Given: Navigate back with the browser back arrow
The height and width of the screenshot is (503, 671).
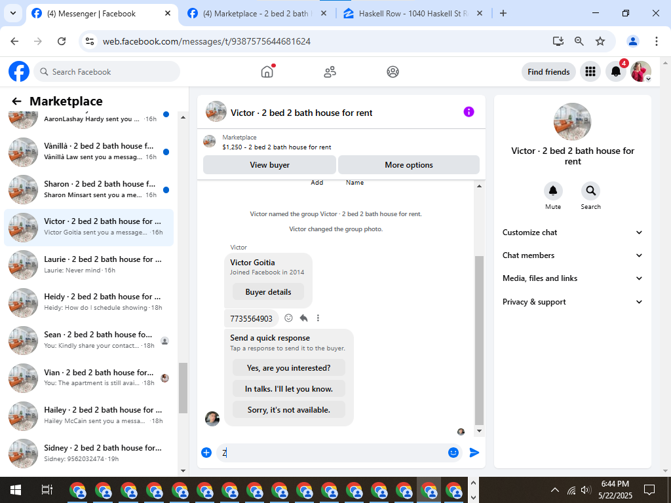Looking at the screenshot, I should pos(14,41).
